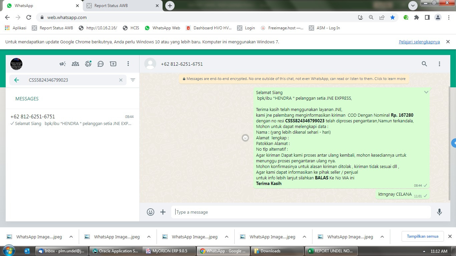Open Chrome main menu
The height and width of the screenshot is (256, 456).
[x=448, y=17]
